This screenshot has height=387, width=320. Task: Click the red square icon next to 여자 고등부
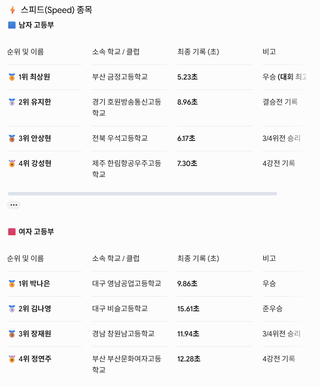pyautogui.click(x=12, y=231)
